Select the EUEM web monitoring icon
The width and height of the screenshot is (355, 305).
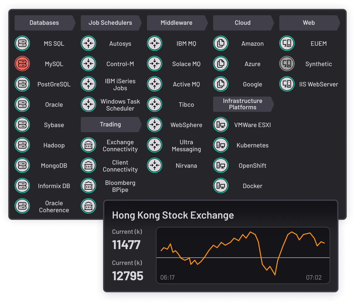(x=287, y=43)
